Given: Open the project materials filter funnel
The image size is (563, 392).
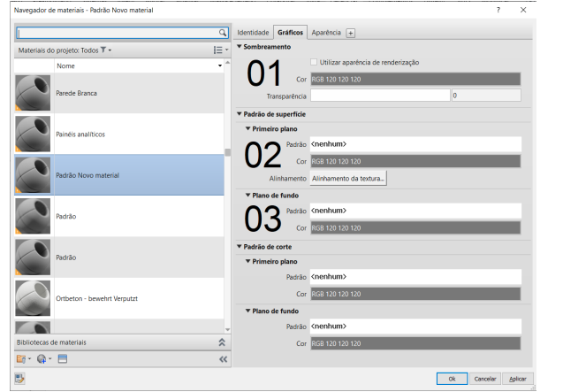Looking at the screenshot, I should (x=102, y=50).
